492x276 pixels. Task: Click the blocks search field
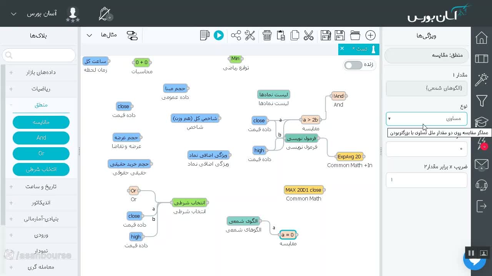coord(39,55)
